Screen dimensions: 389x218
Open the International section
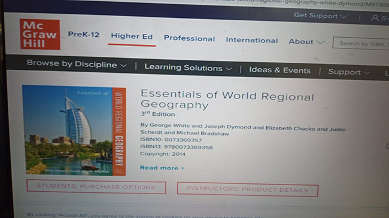click(x=252, y=40)
